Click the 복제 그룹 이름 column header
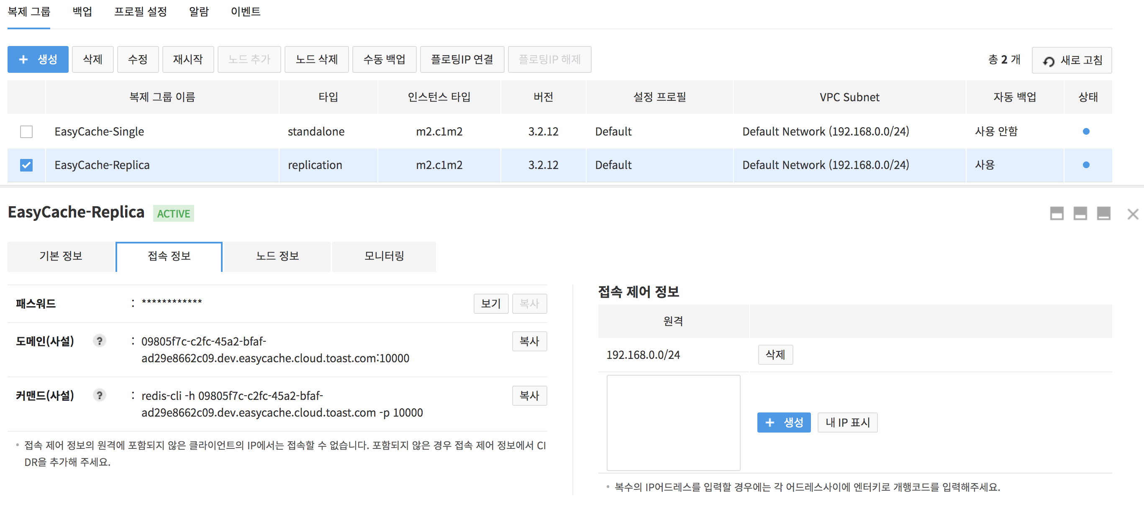 tap(162, 97)
